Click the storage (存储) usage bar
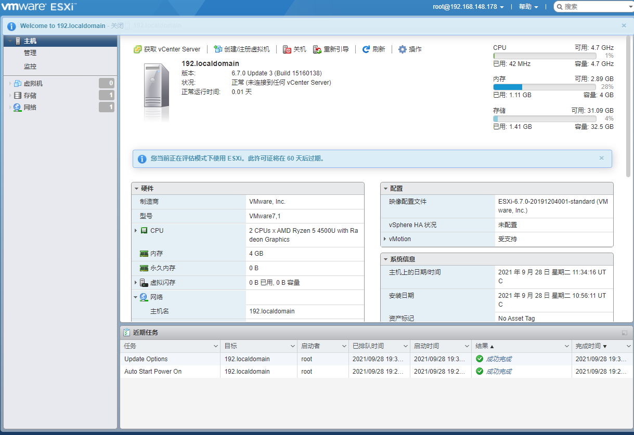634x435 pixels. (x=545, y=118)
